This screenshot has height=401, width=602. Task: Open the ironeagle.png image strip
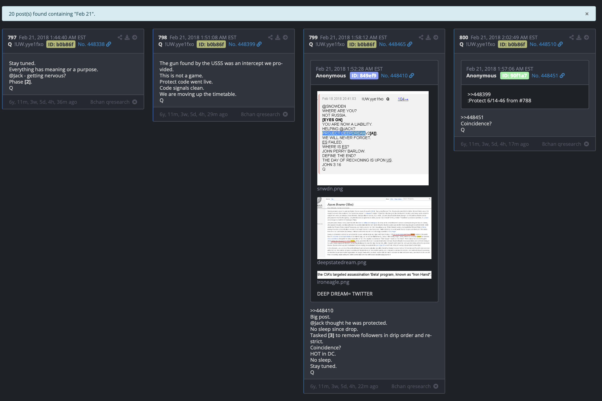374,275
